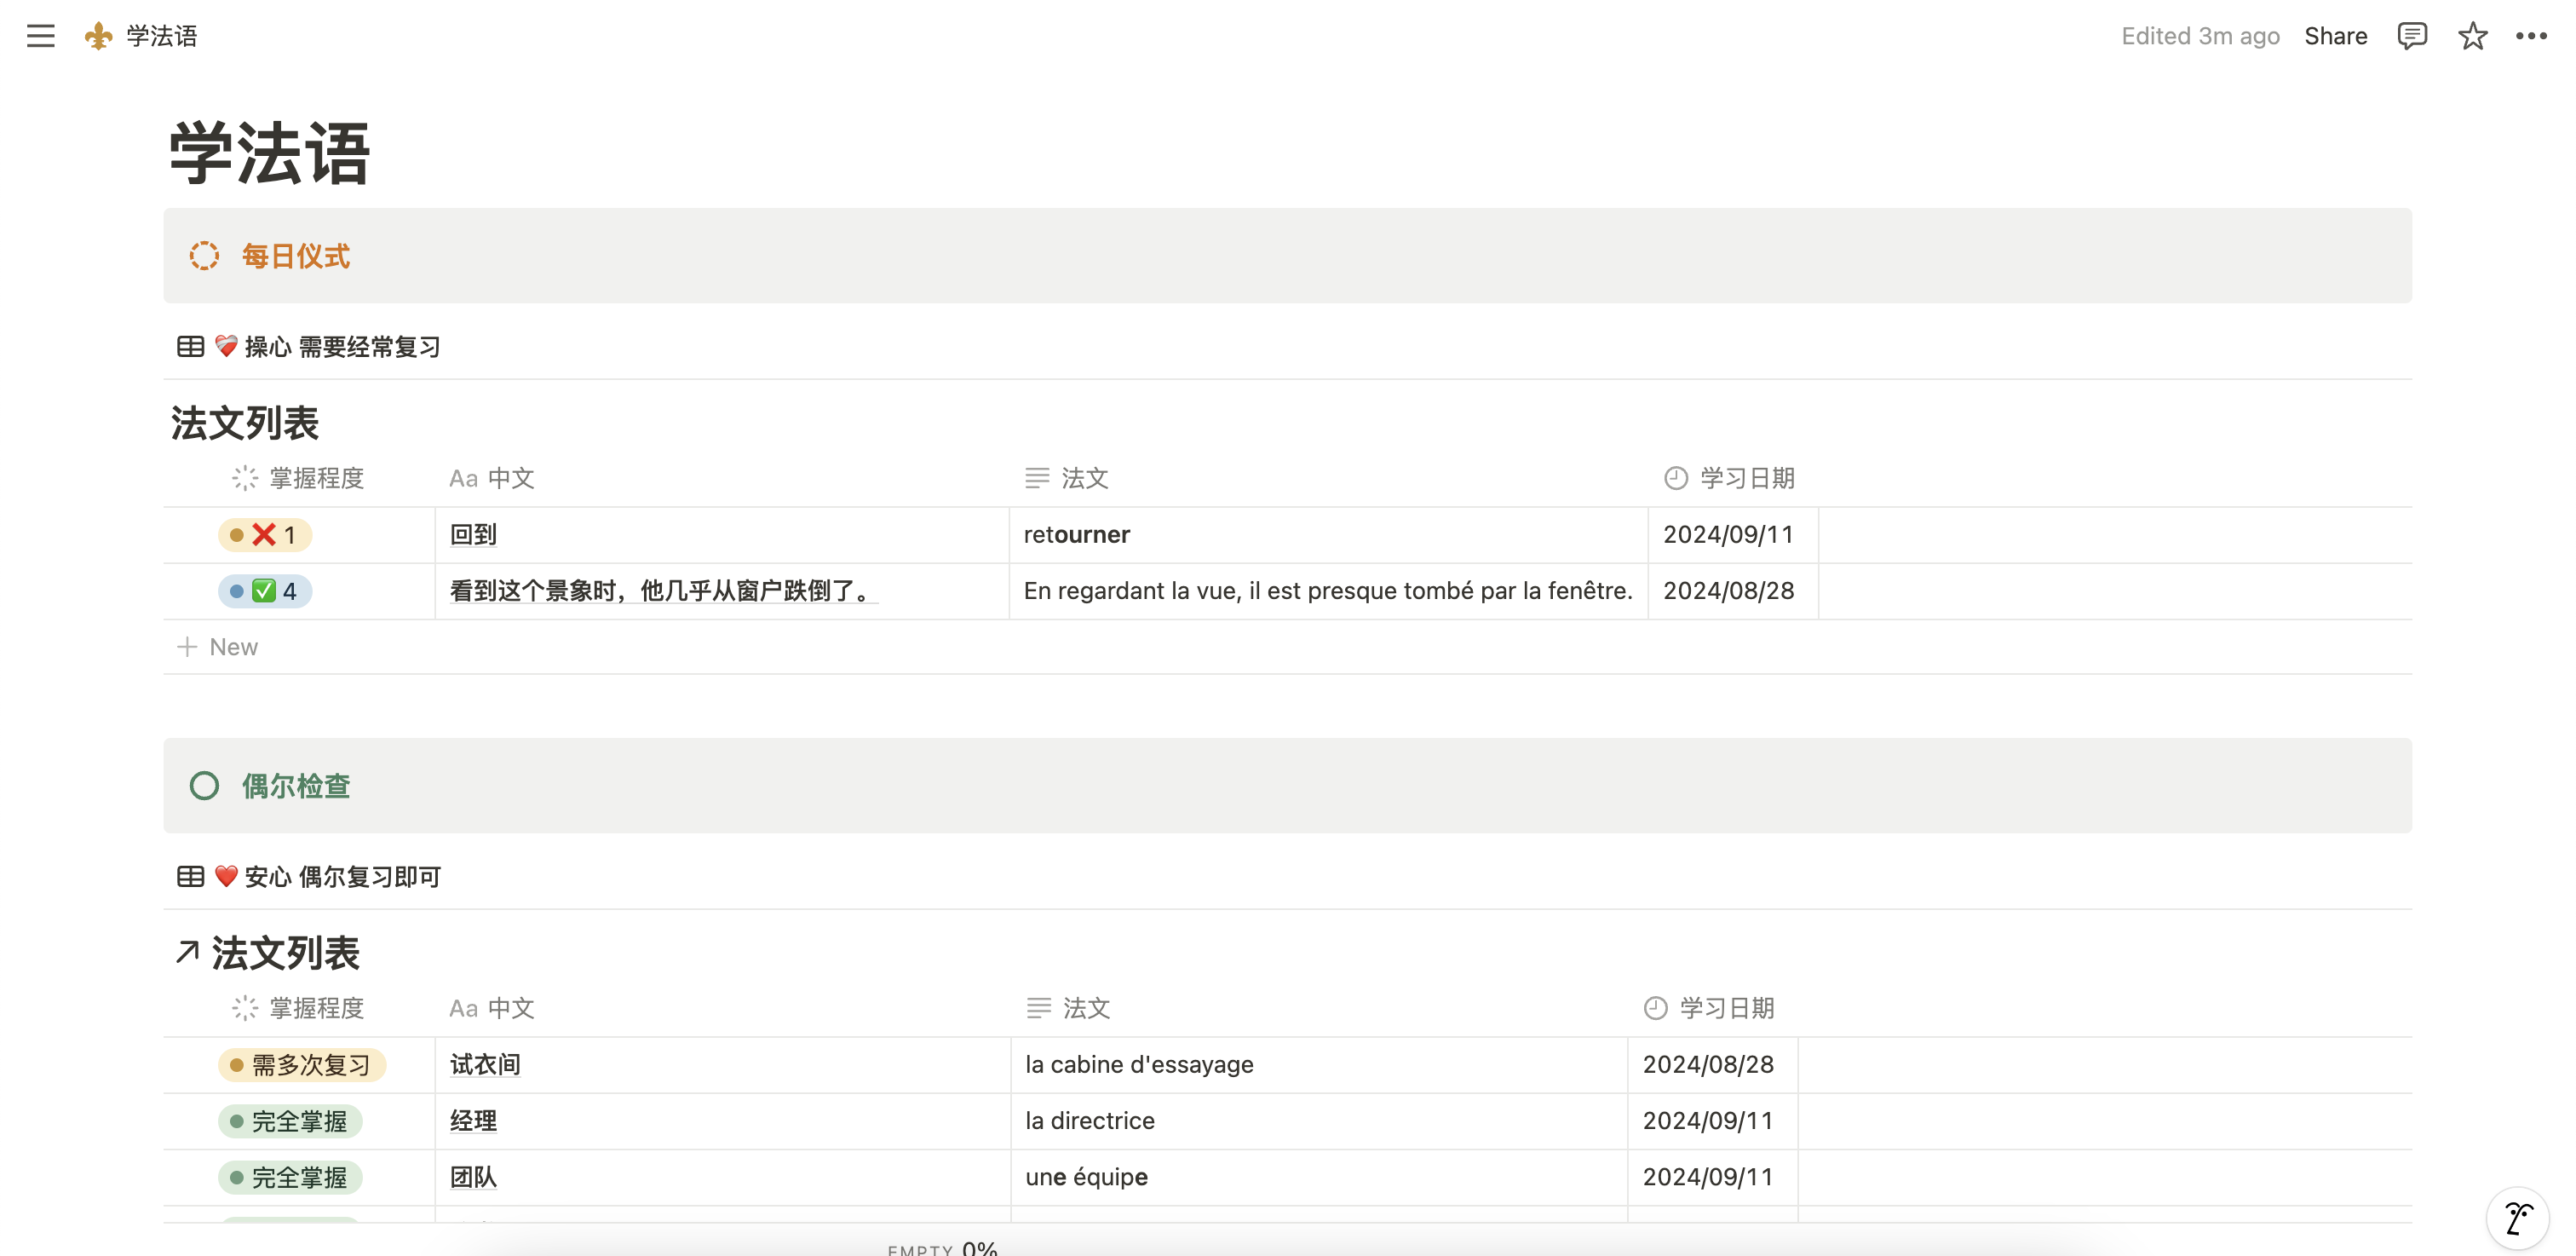Click the 学习日期 column header in the second table
Viewport: 2576px width, 1256px height.
point(1710,1008)
